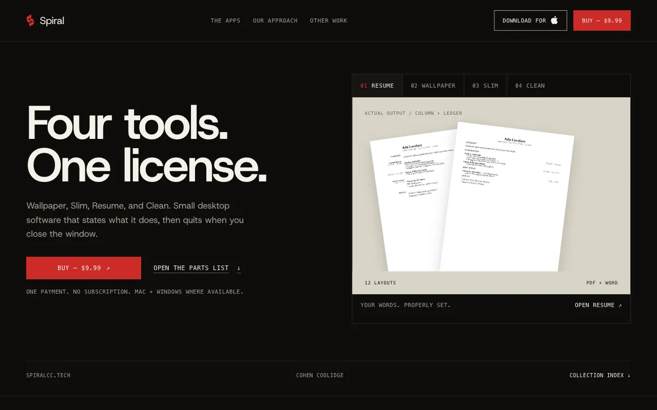Image resolution: width=657 pixels, height=410 pixels.
Task: Open THE APPS nav link
Action: (226, 21)
